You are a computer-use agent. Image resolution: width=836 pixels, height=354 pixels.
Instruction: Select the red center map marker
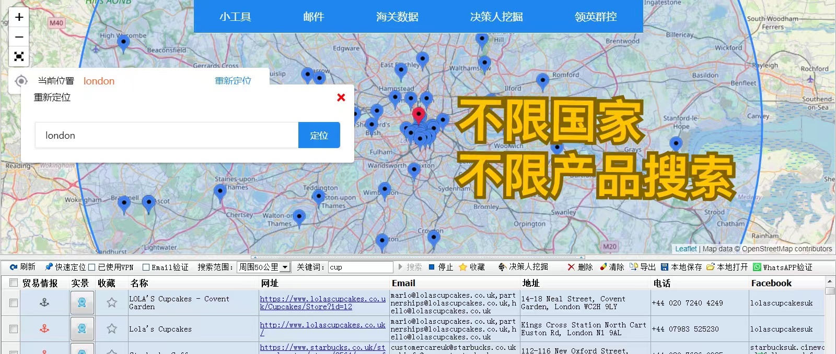(x=418, y=115)
